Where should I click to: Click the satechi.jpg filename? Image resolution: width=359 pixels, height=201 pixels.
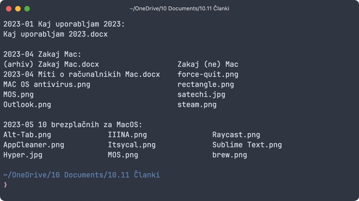point(201,95)
